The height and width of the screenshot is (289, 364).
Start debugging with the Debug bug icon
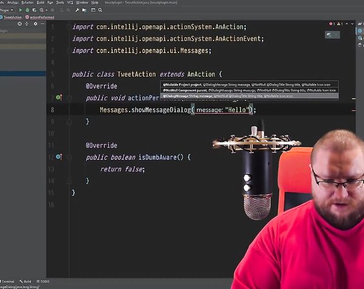(28, 10)
